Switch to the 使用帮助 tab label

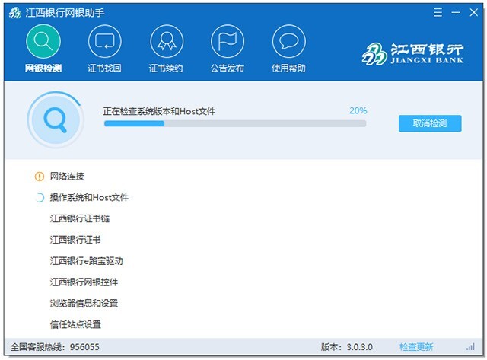coord(288,68)
